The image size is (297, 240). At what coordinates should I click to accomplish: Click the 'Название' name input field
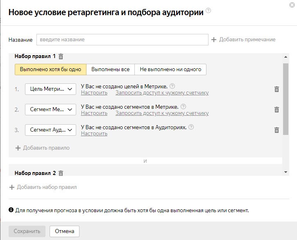[122, 40]
